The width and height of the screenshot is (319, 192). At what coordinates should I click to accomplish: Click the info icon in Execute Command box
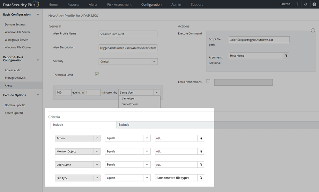tap(313, 30)
